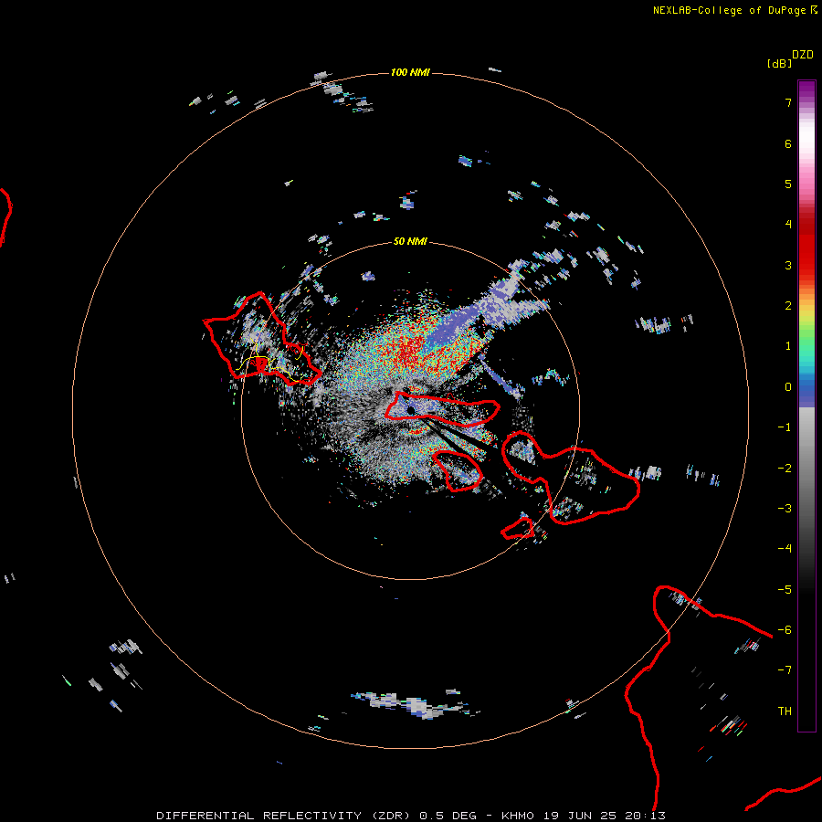Click the TH threshold label on legend
822x822 pixels.
[x=785, y=711]
